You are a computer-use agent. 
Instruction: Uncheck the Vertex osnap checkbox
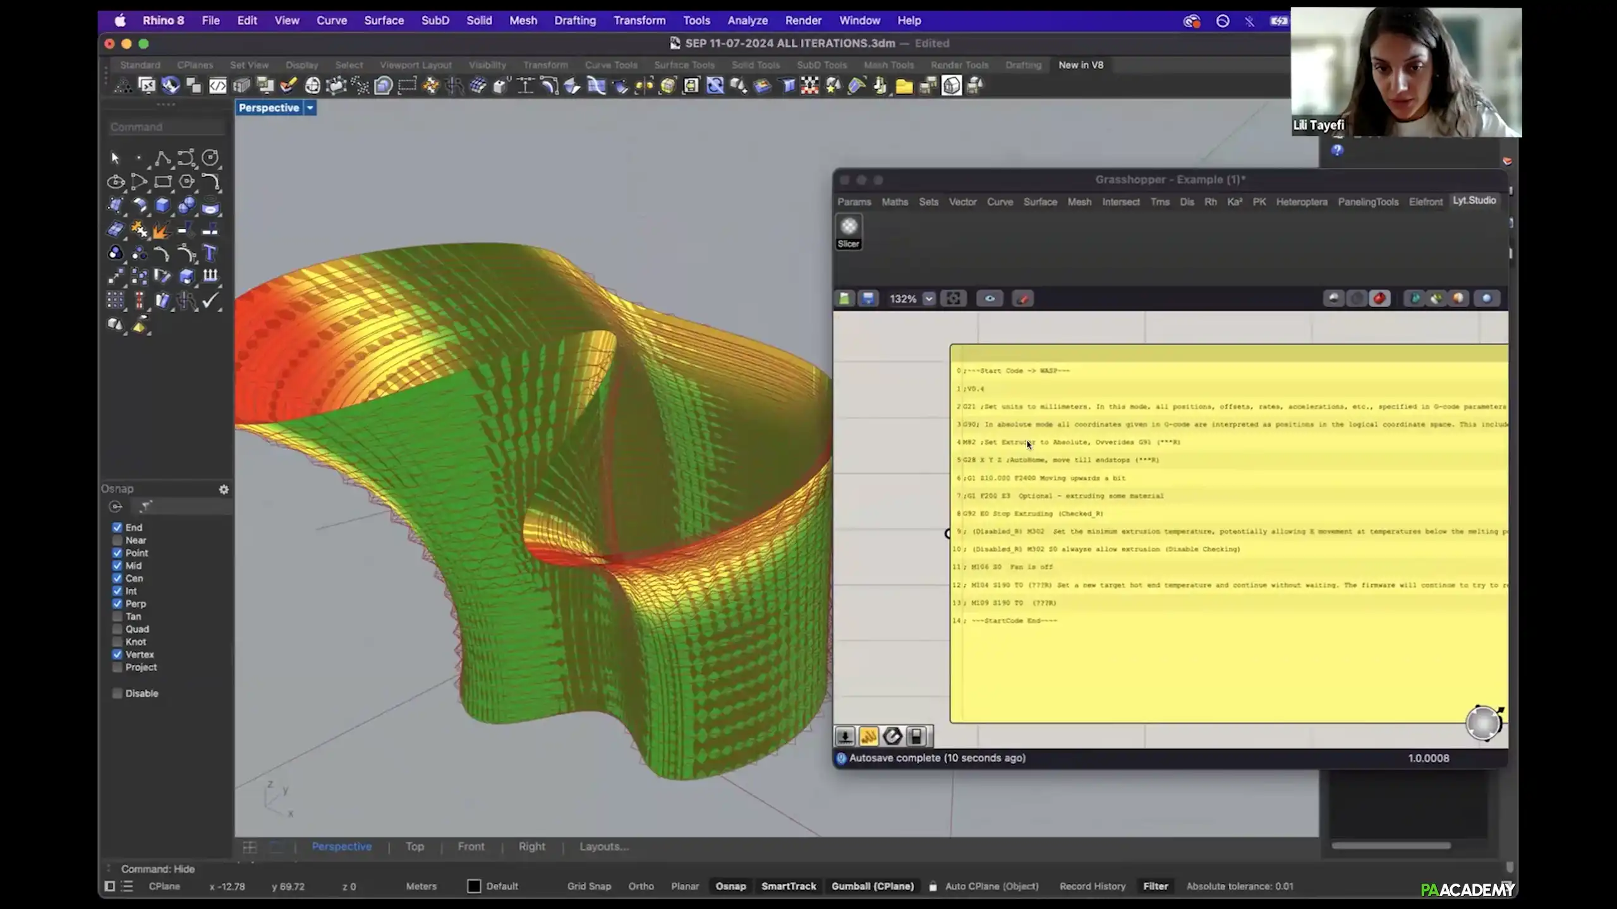(x=118, y=654)
